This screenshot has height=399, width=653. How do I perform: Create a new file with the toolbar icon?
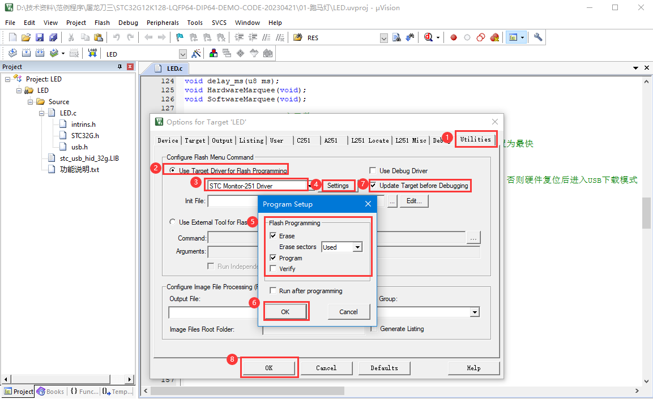(x=12, y=37)
